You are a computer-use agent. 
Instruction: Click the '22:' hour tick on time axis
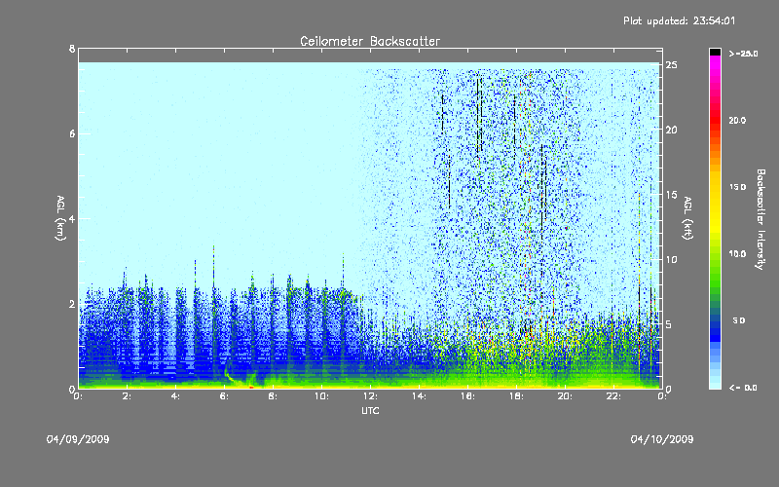(614, 396)
